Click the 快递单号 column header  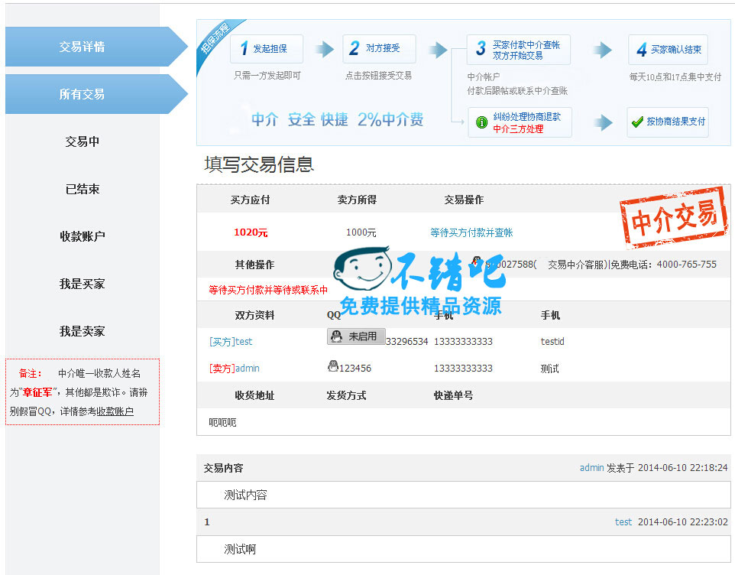coord(453,396)
